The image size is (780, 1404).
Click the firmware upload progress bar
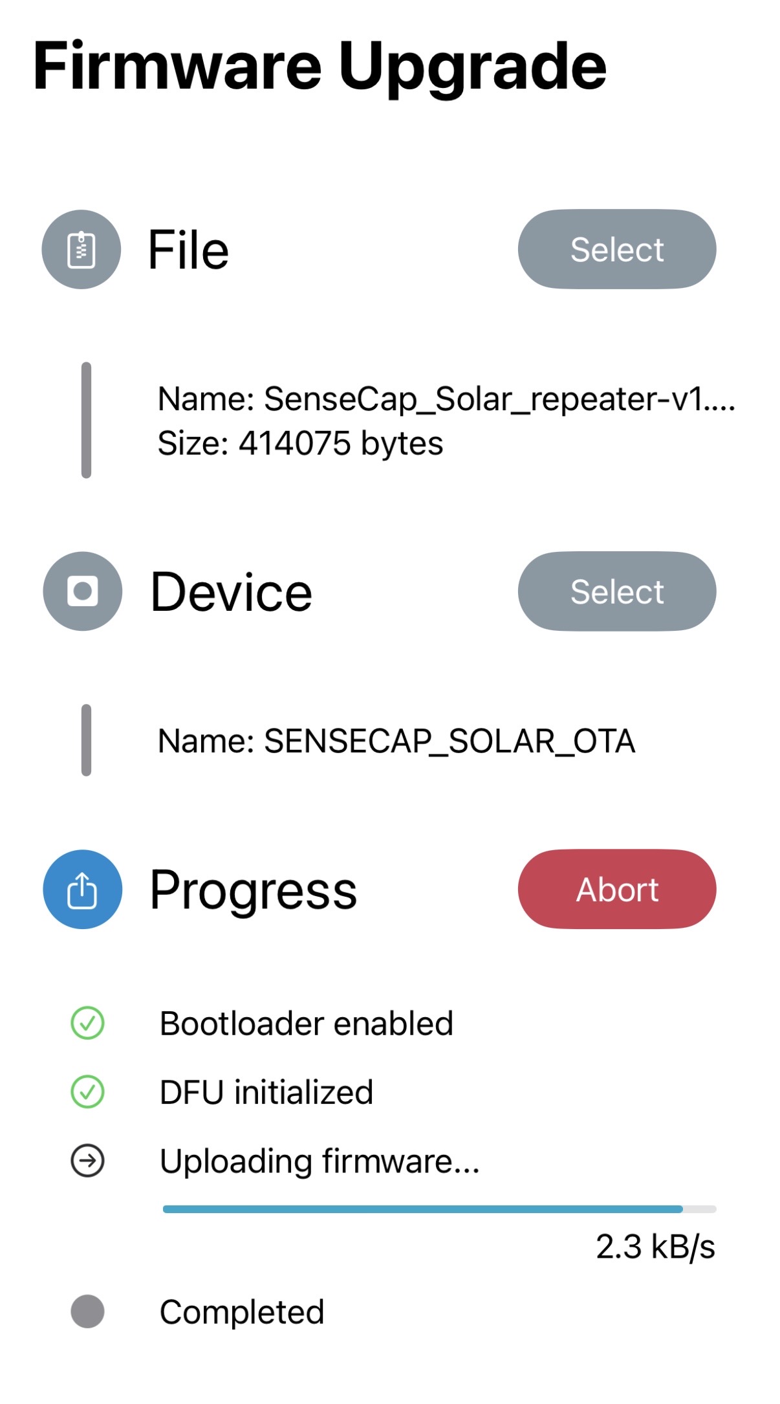(439, 1209)
